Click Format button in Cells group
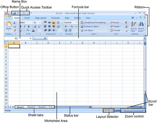The image size is (157, 123). tap(116, 30)
